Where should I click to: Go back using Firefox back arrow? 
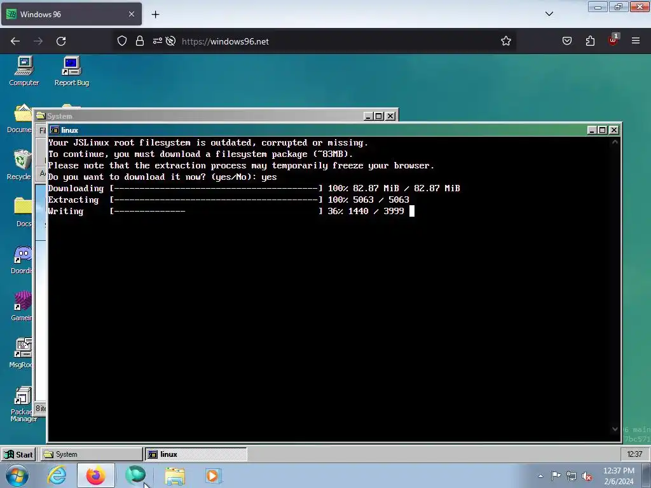[x=15, y=41]
